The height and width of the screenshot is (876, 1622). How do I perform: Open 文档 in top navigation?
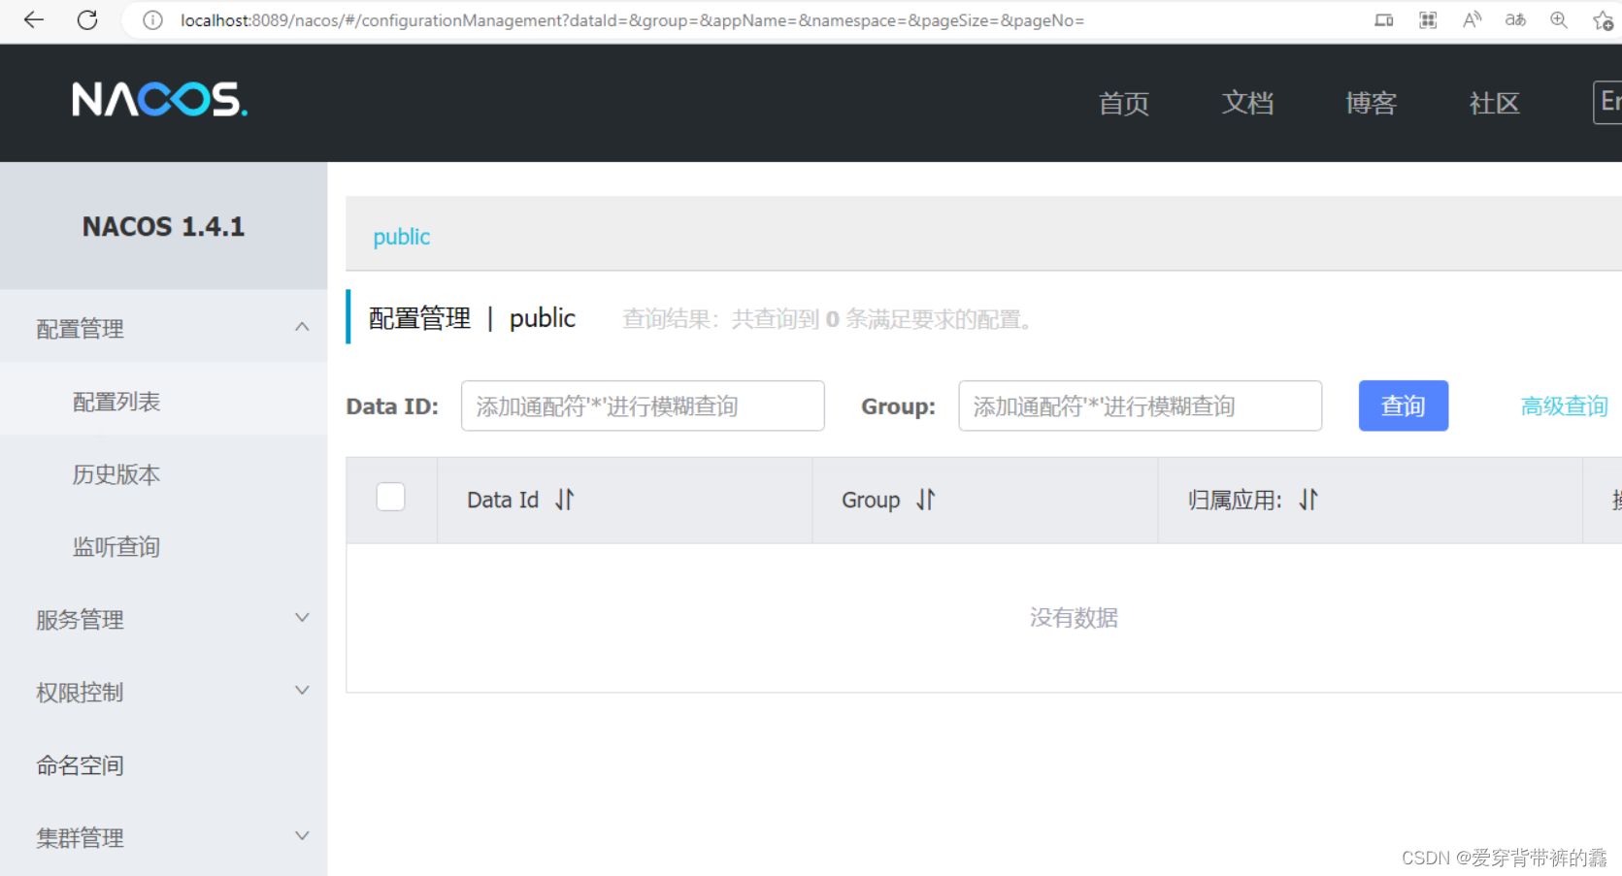pos(1247,103)
